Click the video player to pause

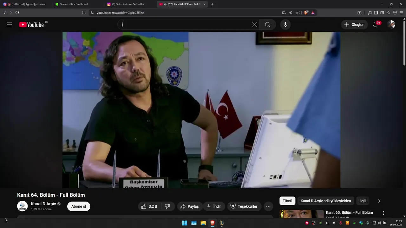(x=201, y=110)
